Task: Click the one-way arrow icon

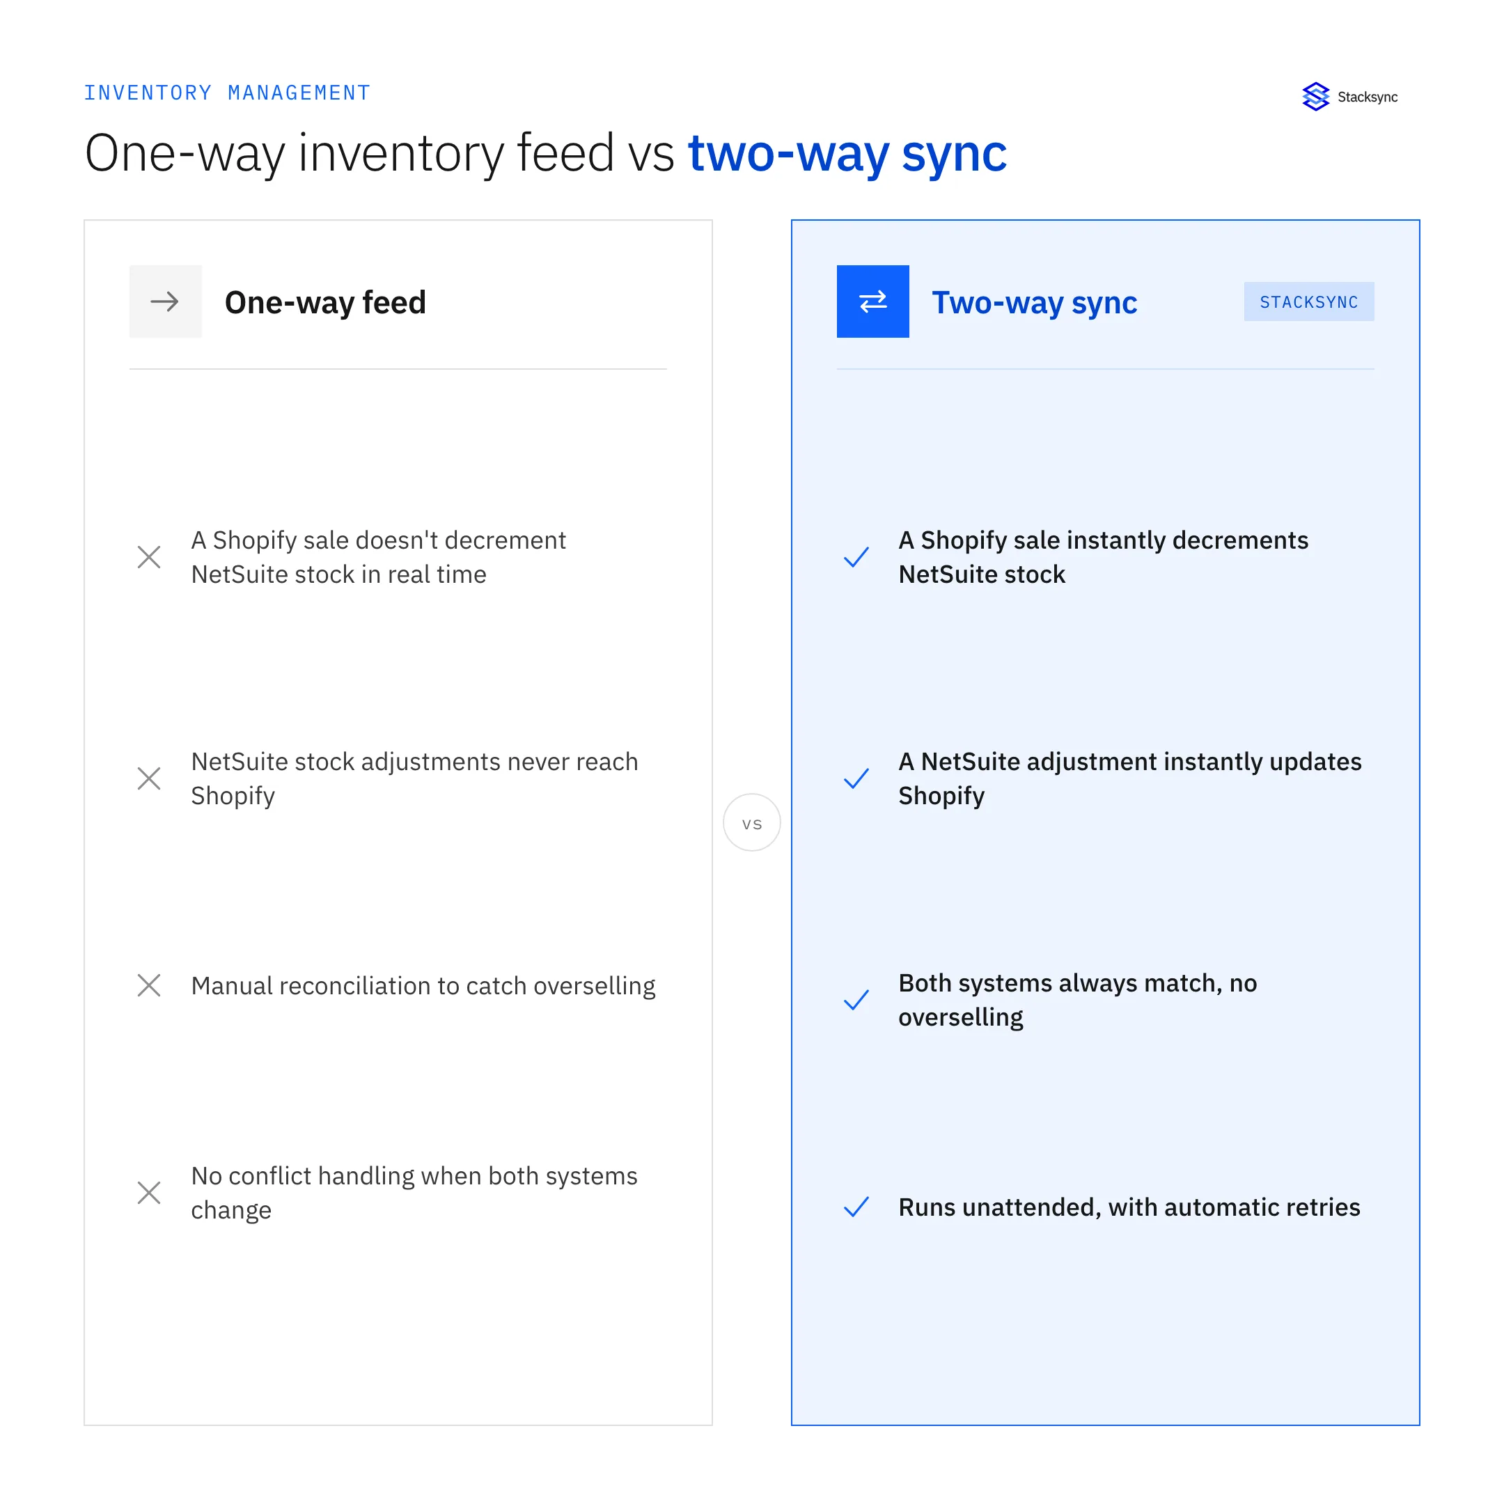Action: [x=165, y=301]
